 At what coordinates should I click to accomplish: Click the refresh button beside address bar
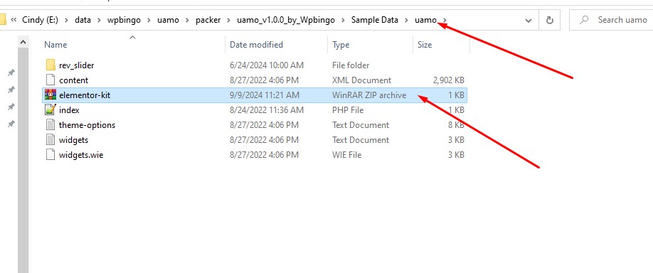tap(549, 20)
